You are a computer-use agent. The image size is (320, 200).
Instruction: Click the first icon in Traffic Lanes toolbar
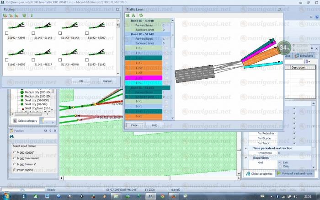128,15
